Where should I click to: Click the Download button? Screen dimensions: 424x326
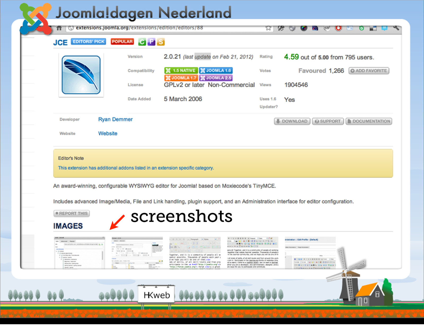[292, 121]
